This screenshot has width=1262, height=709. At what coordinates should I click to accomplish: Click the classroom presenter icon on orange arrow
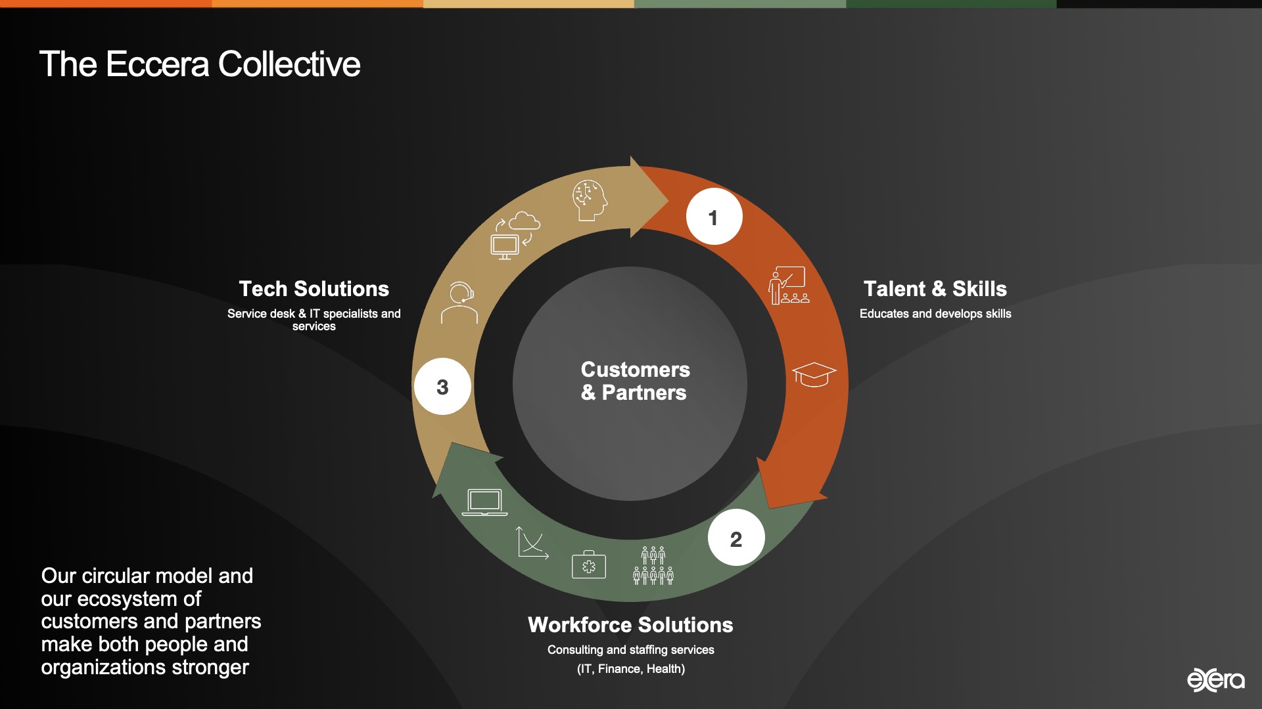(789, 288)
